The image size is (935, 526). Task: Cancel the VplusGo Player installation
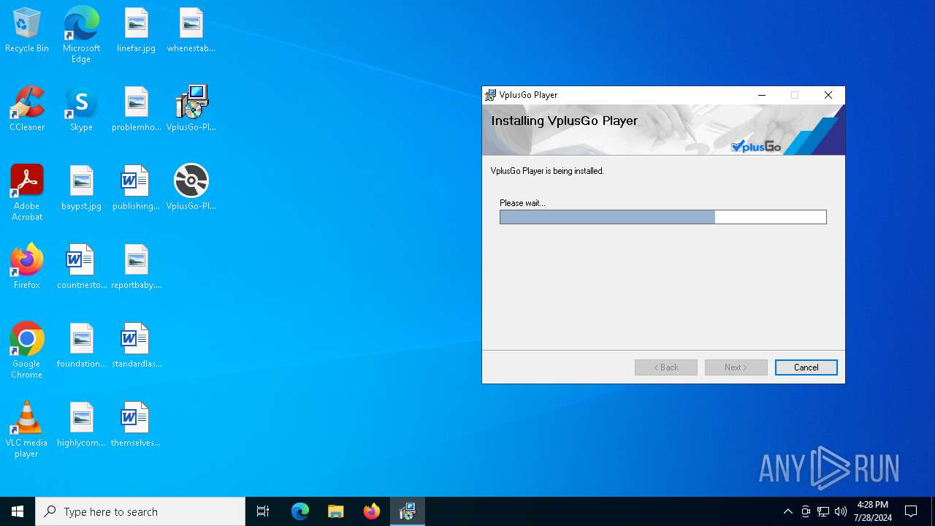(806, 367)
